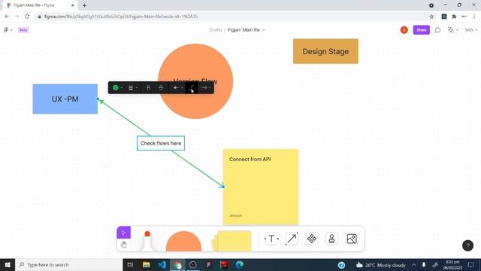Open the Drafts breadcrumb link
The width and height of the screenshot is (481, 271).
pyautogui.click(x=216, y=30)
